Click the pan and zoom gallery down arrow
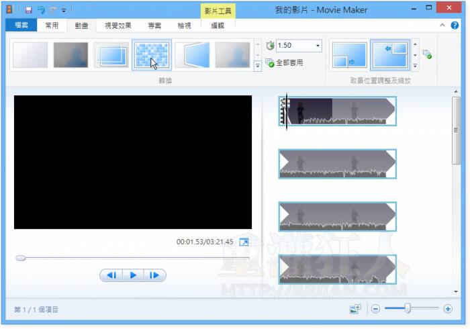 pyautogui.click(x=415, y=55)
